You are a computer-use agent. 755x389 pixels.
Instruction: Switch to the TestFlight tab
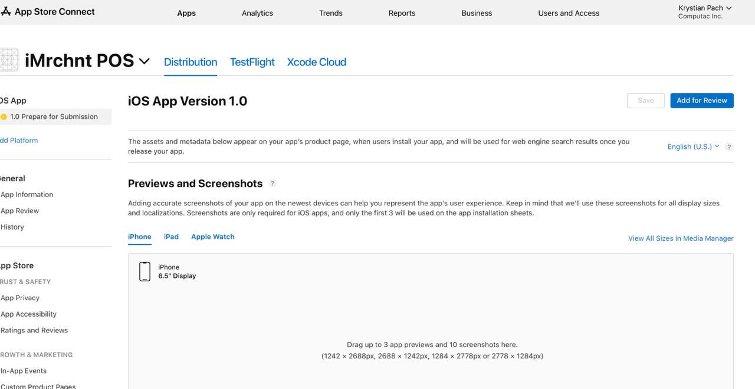[252, 62]
